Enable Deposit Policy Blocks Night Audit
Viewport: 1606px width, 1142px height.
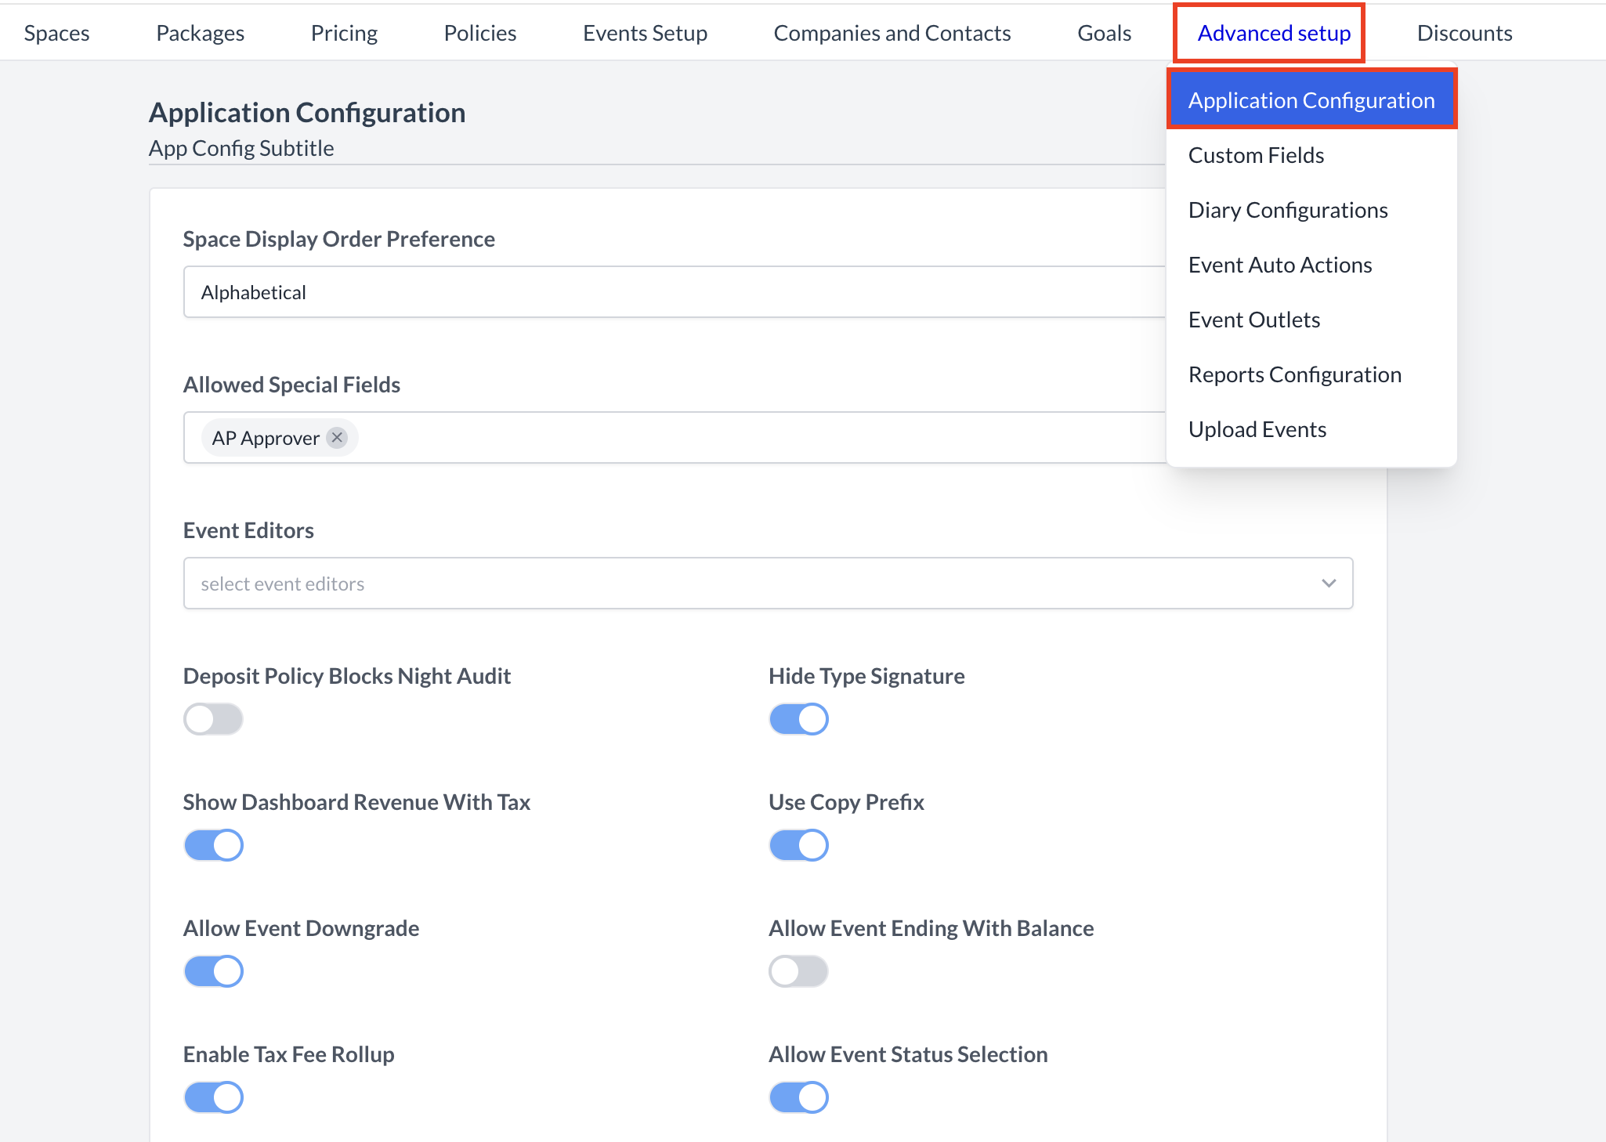pyautogui.click(x=213, y=718)
